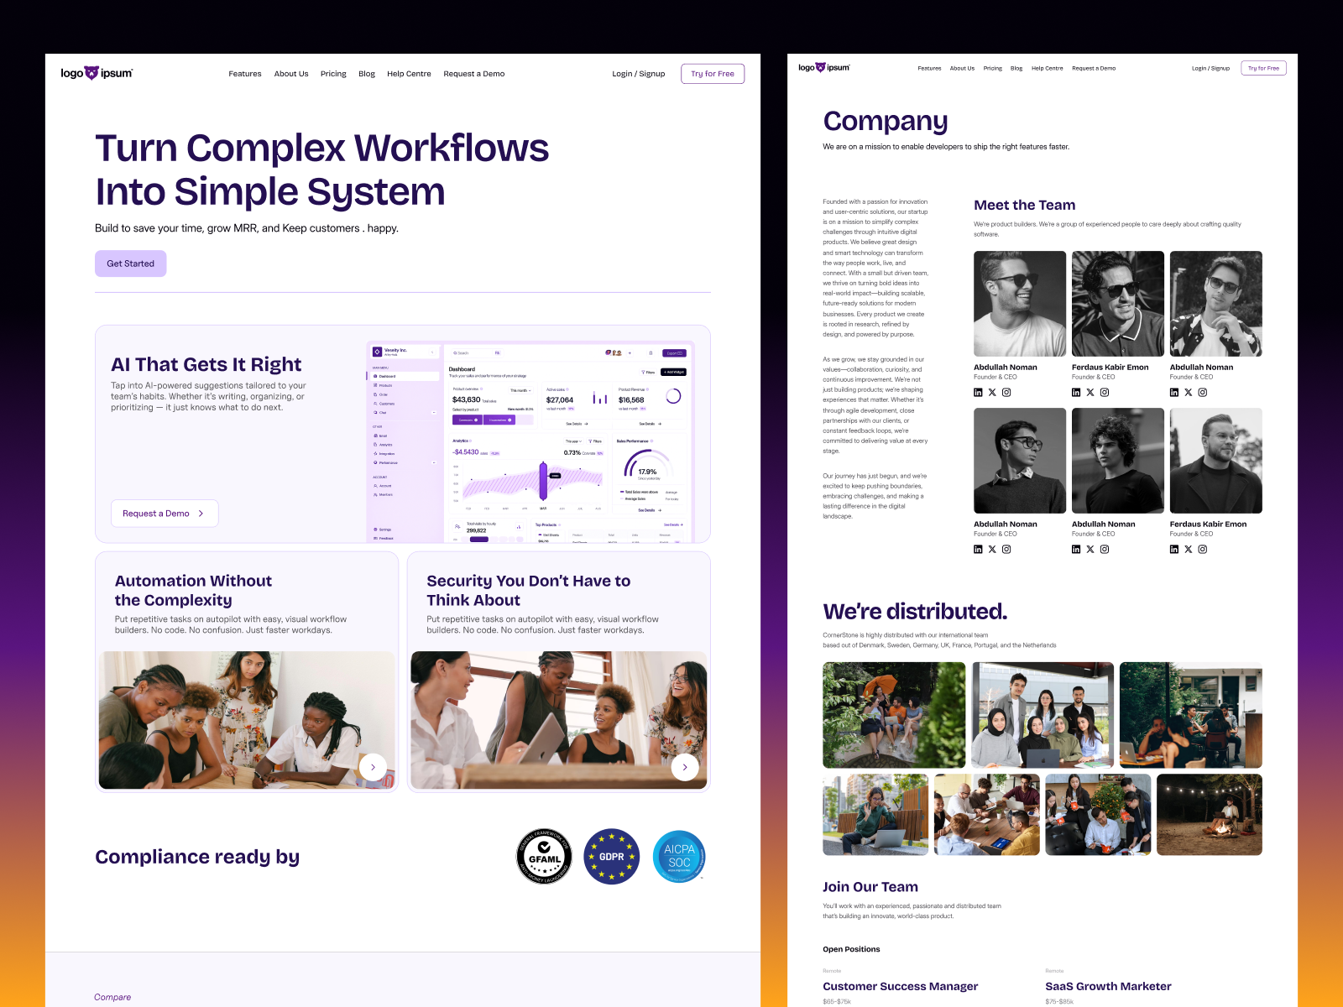
Task: Open Settings in the dashboard sidebar
Action: click(x=383, y=530)
